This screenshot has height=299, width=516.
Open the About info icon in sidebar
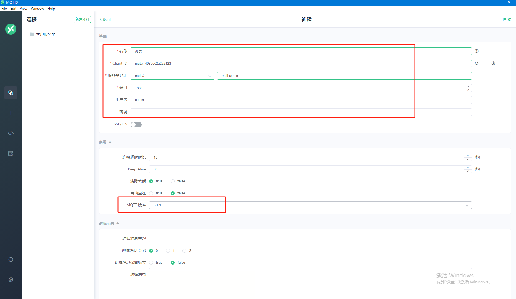[x=11, y=259]
